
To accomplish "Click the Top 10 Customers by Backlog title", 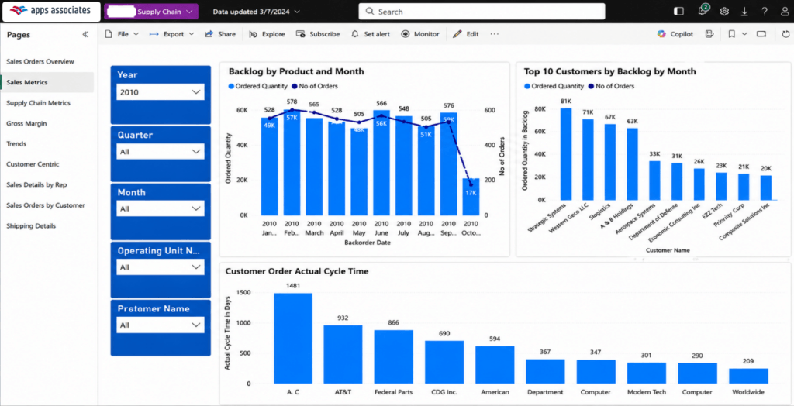I will pos(609,71).
